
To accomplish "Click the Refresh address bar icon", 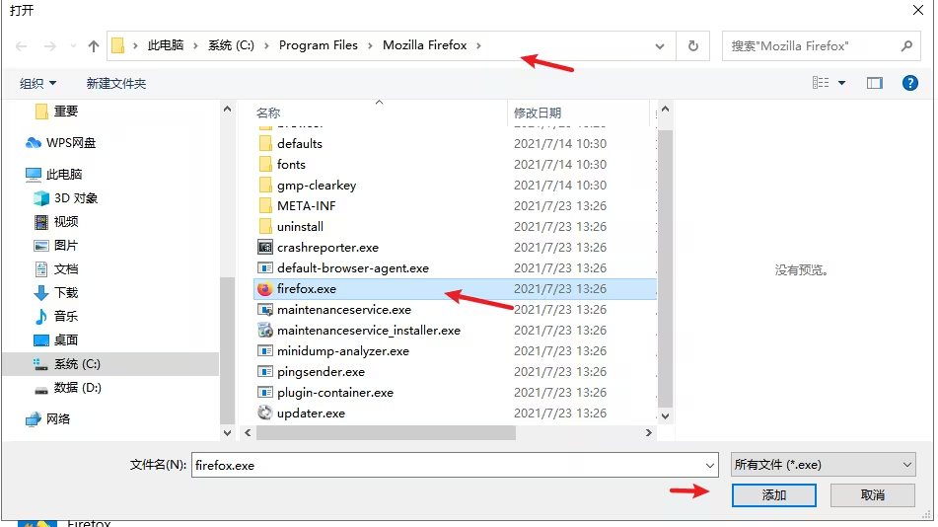I will coord(692,46).
